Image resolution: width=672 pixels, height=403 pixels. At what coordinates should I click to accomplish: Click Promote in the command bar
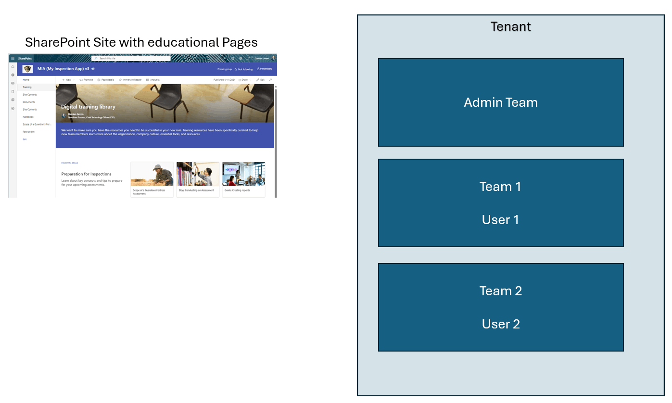tap(86, 80)
